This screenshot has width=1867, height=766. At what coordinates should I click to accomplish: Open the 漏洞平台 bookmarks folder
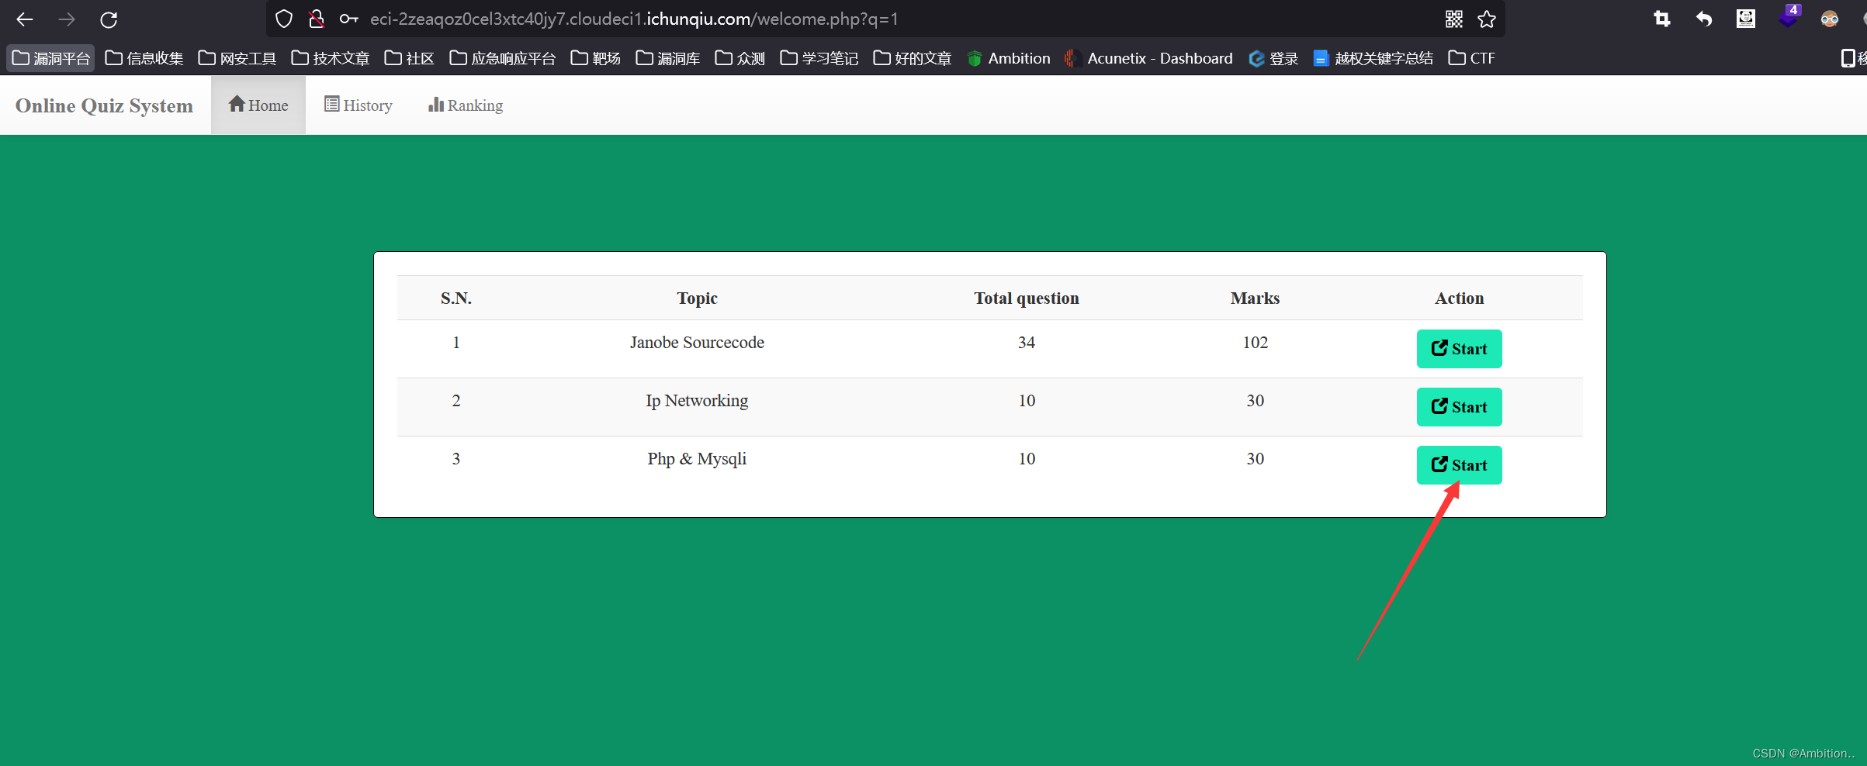coord(50,57)
